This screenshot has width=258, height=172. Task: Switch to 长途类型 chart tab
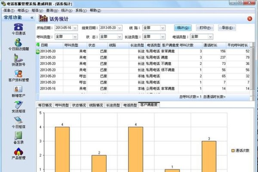click(113, 105)
